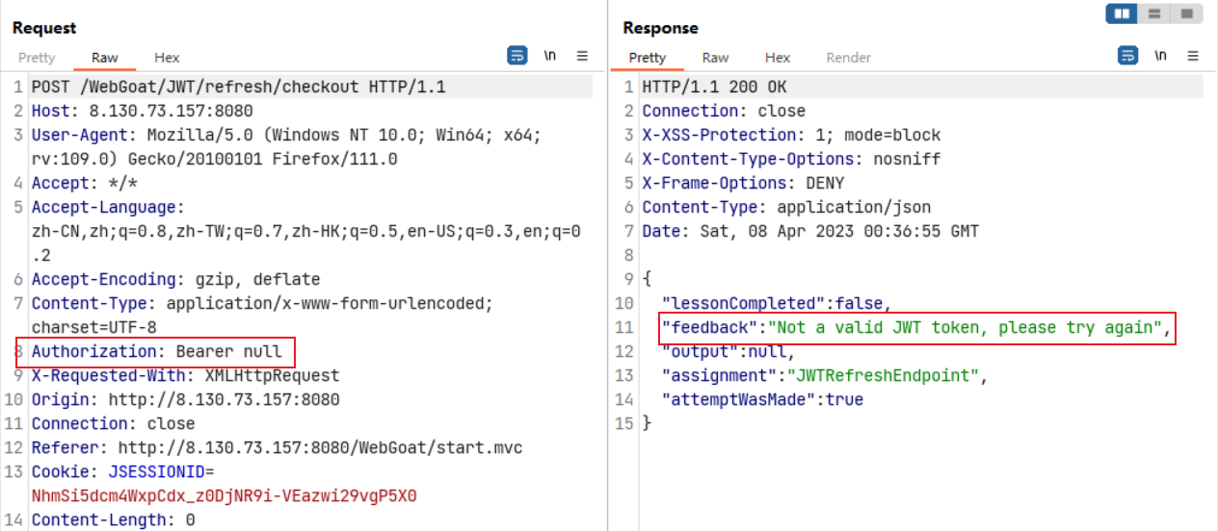Image resolution: width=1218 pixels, height=531 pixels.
Task: Toggle line wrap icon in Request panel
Action: pos(517,56)
